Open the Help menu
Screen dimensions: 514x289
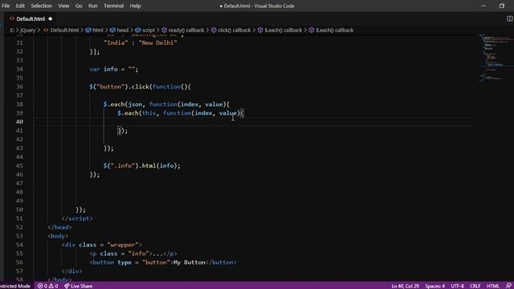coord(135,6)
